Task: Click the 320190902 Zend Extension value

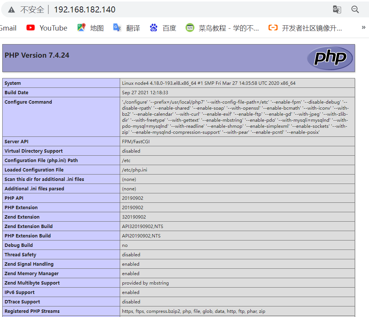Action: (x=134, y=217)
